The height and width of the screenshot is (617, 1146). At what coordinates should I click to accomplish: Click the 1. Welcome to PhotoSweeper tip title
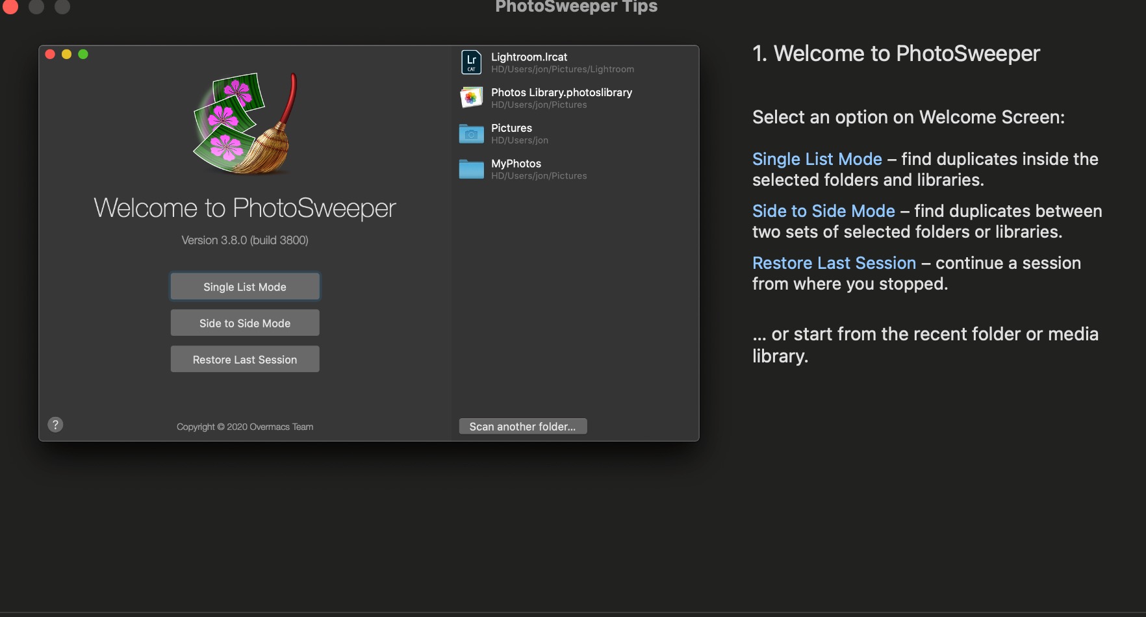coord(896,53)
